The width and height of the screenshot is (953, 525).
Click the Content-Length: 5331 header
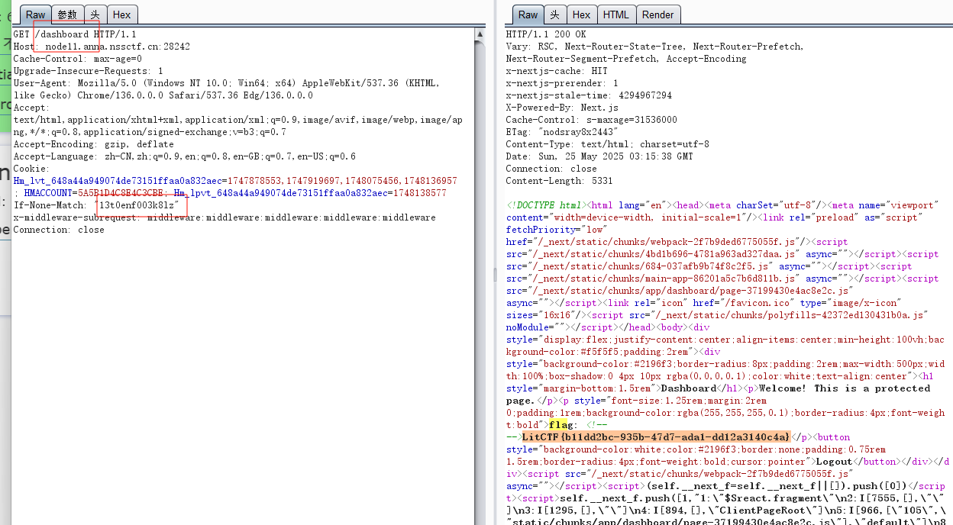[559, 181]
